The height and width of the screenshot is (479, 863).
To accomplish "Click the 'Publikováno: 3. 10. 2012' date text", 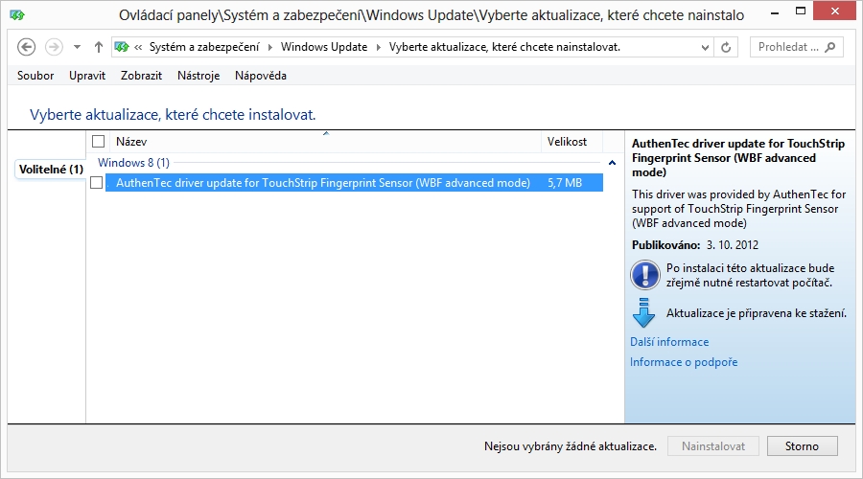I will pyautogui.click(x=695, y=245).
